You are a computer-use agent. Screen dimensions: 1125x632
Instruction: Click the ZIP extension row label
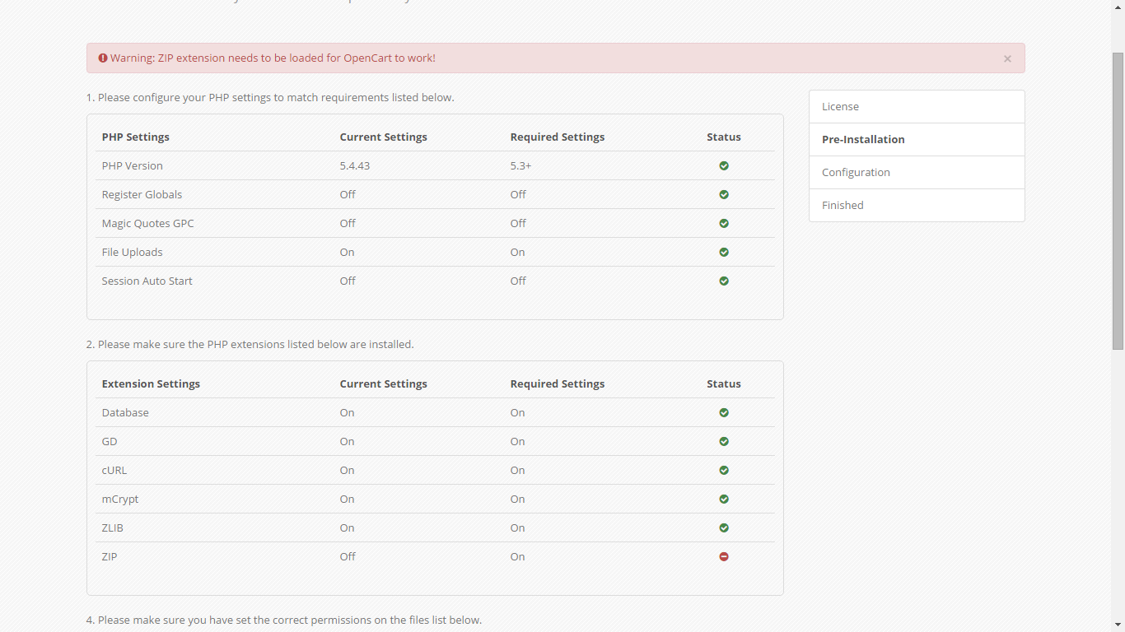[x=110, y=556]
